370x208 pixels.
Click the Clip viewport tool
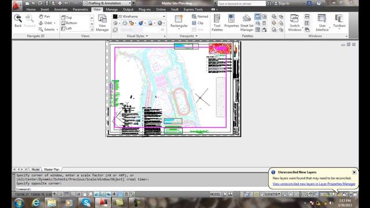[x=198, y=23]
